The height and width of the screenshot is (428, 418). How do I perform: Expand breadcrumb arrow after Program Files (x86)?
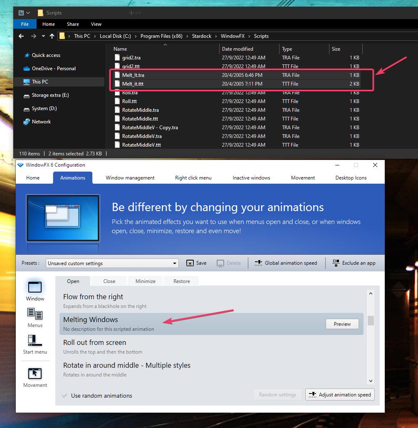[187, 36]
